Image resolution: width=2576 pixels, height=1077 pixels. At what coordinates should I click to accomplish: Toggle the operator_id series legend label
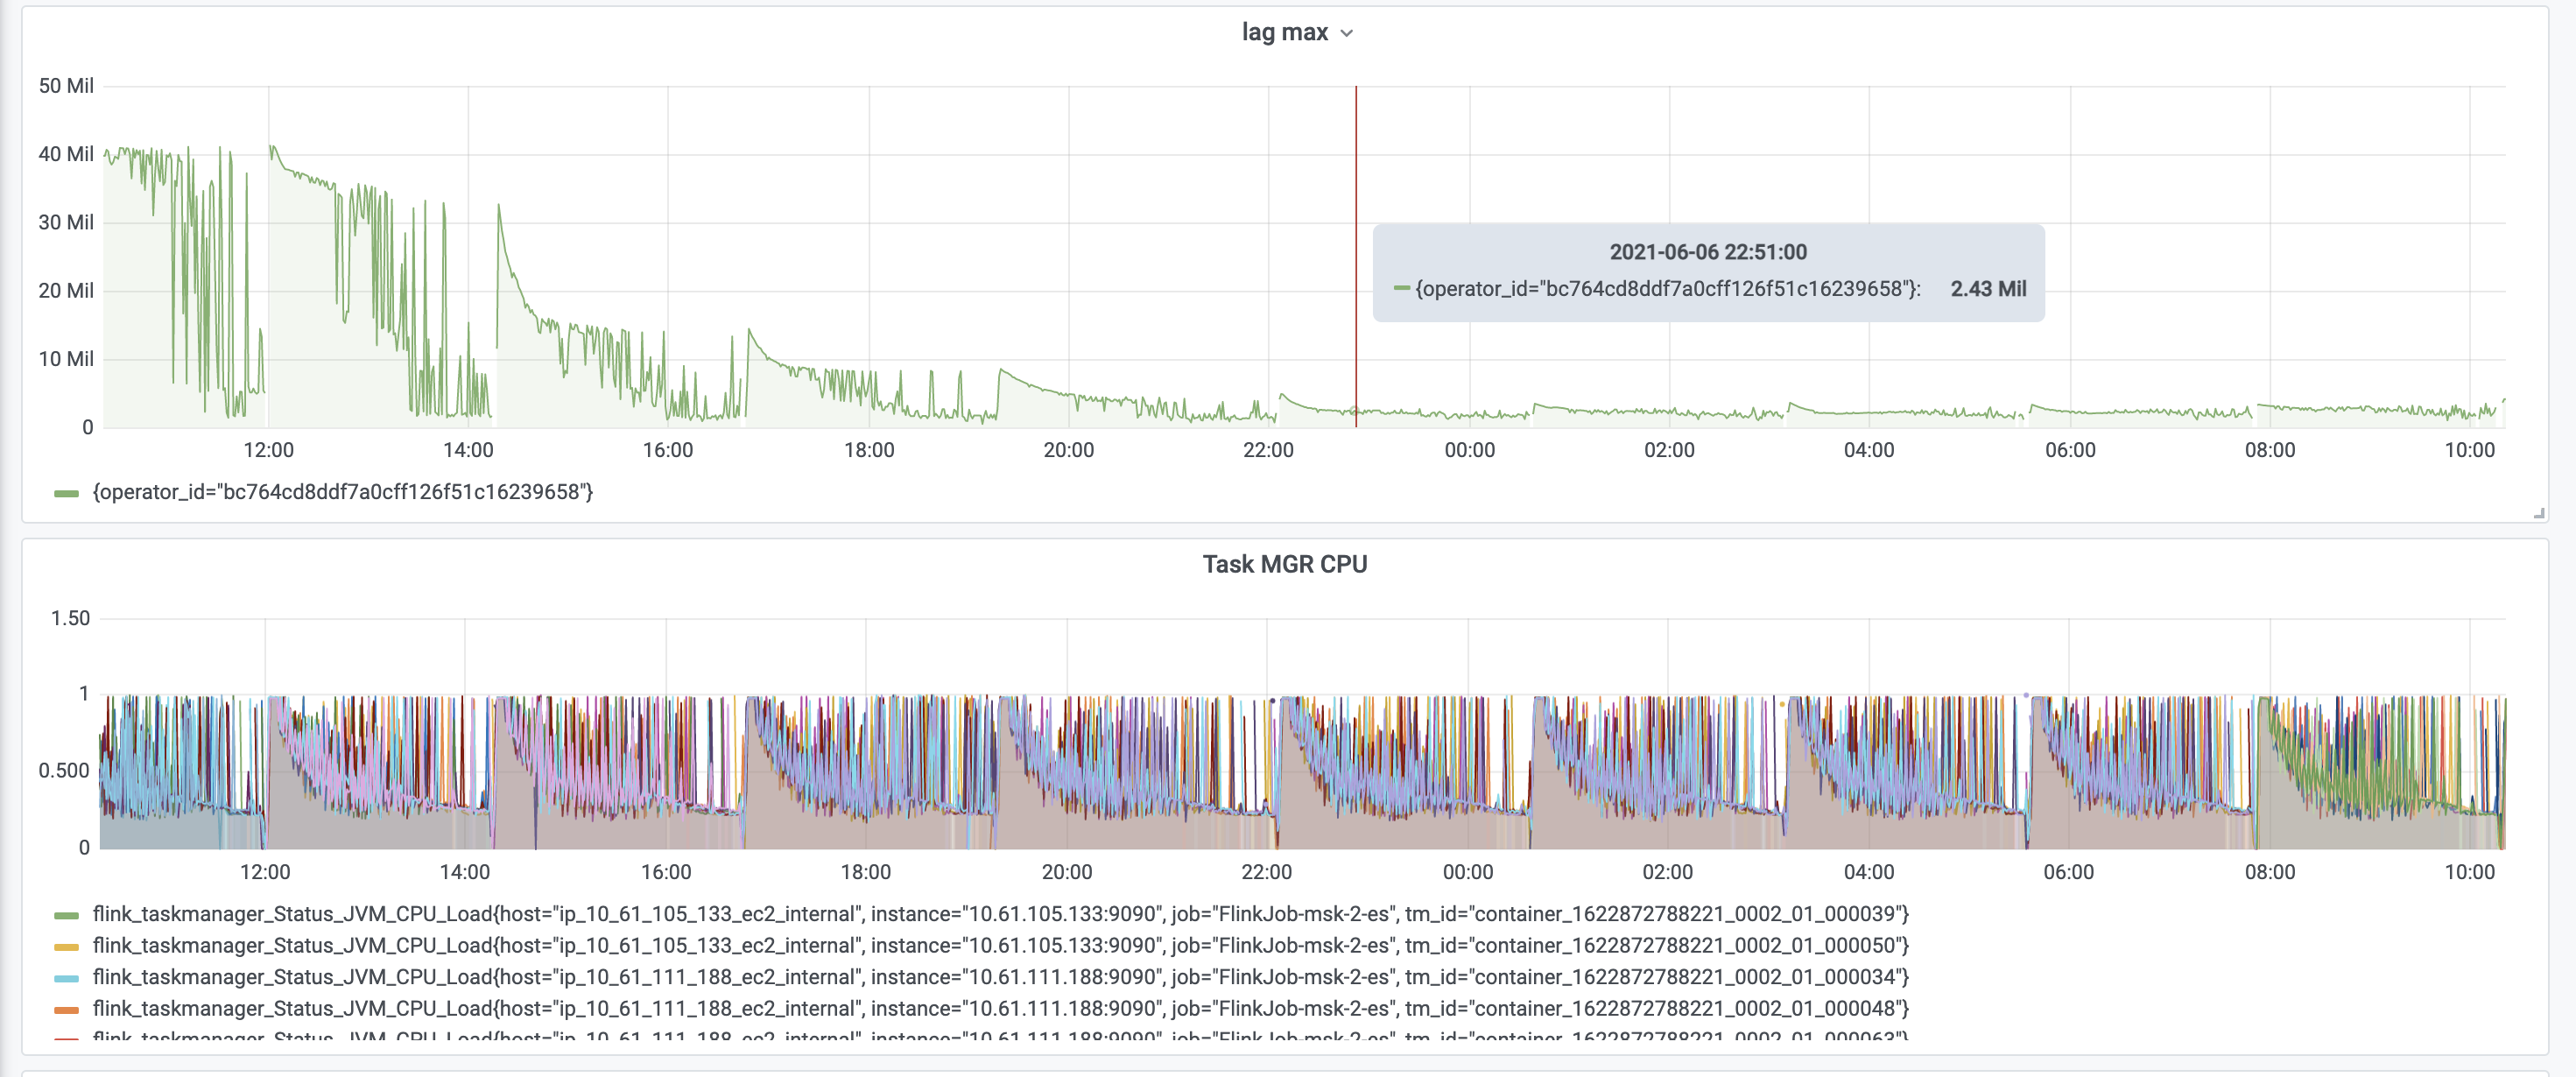[342, 492]
